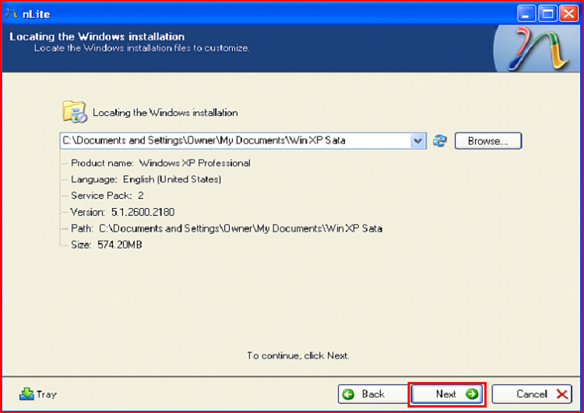The width and height of the screenshot is (584, 413).
Task: Select the "Product name: Windows XP Professional" row
Action: coord(160,163)
